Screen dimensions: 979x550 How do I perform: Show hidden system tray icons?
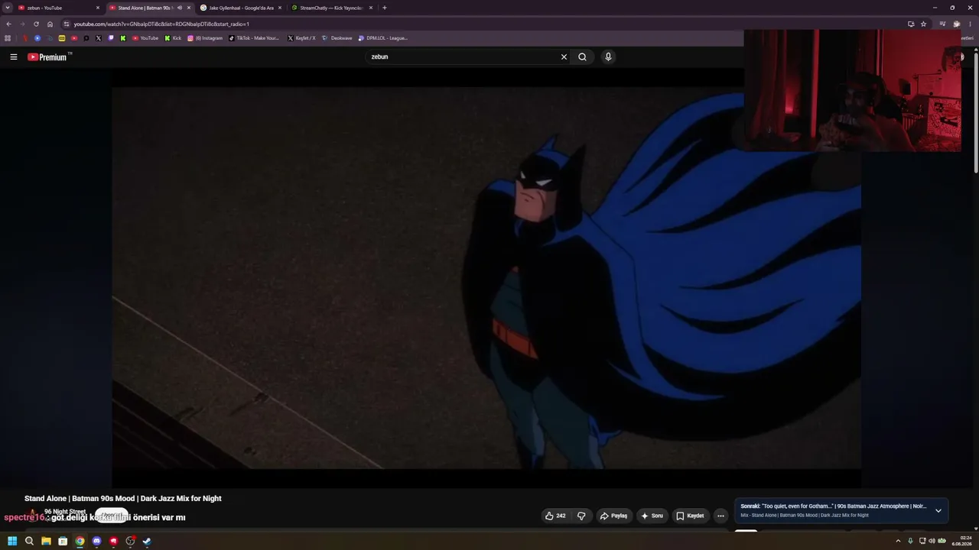(x=898, y=541)
